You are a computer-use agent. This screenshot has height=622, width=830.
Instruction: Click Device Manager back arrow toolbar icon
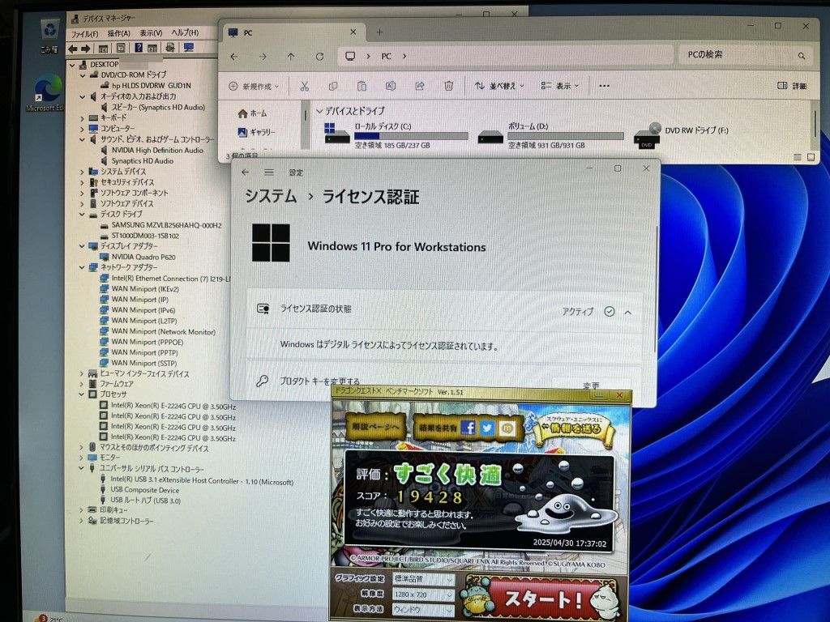(x=73, y=49)
